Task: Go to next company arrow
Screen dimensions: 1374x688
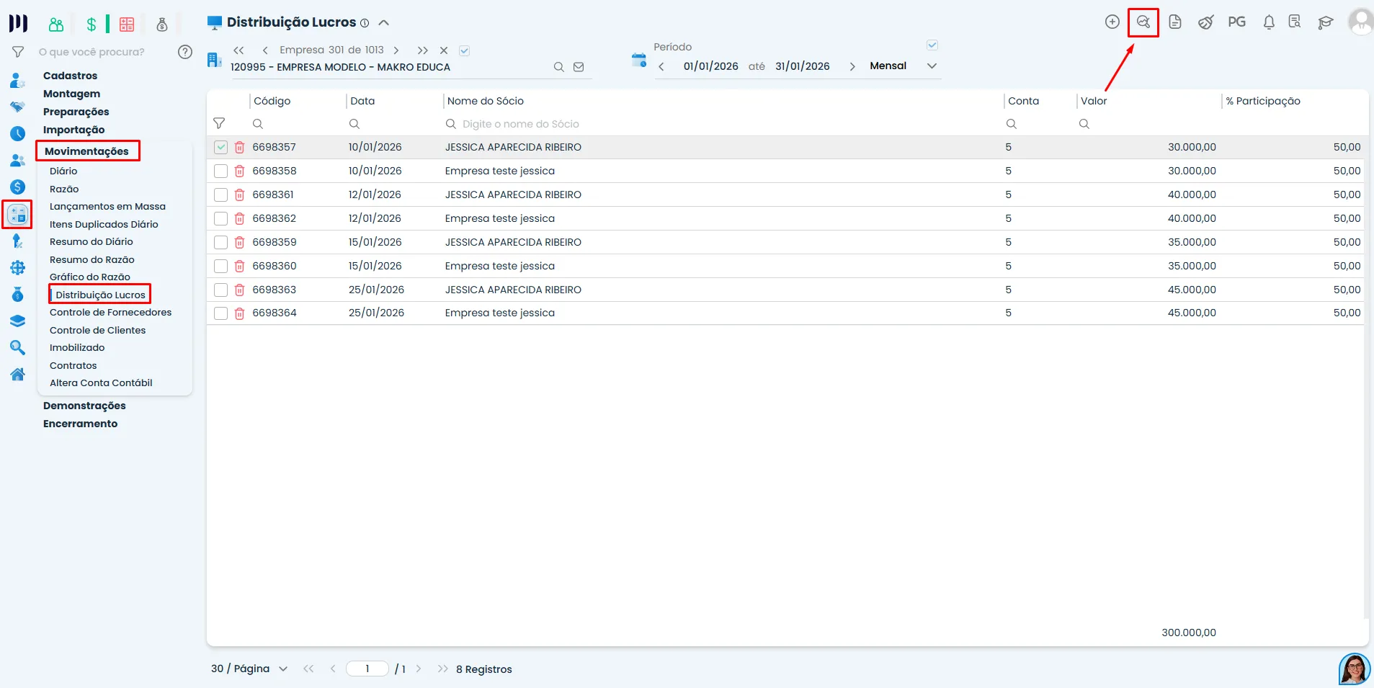Action: click(x=396, y=50)
